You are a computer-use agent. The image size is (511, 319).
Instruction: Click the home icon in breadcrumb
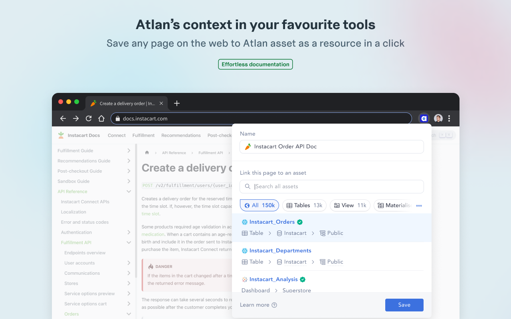147,153
